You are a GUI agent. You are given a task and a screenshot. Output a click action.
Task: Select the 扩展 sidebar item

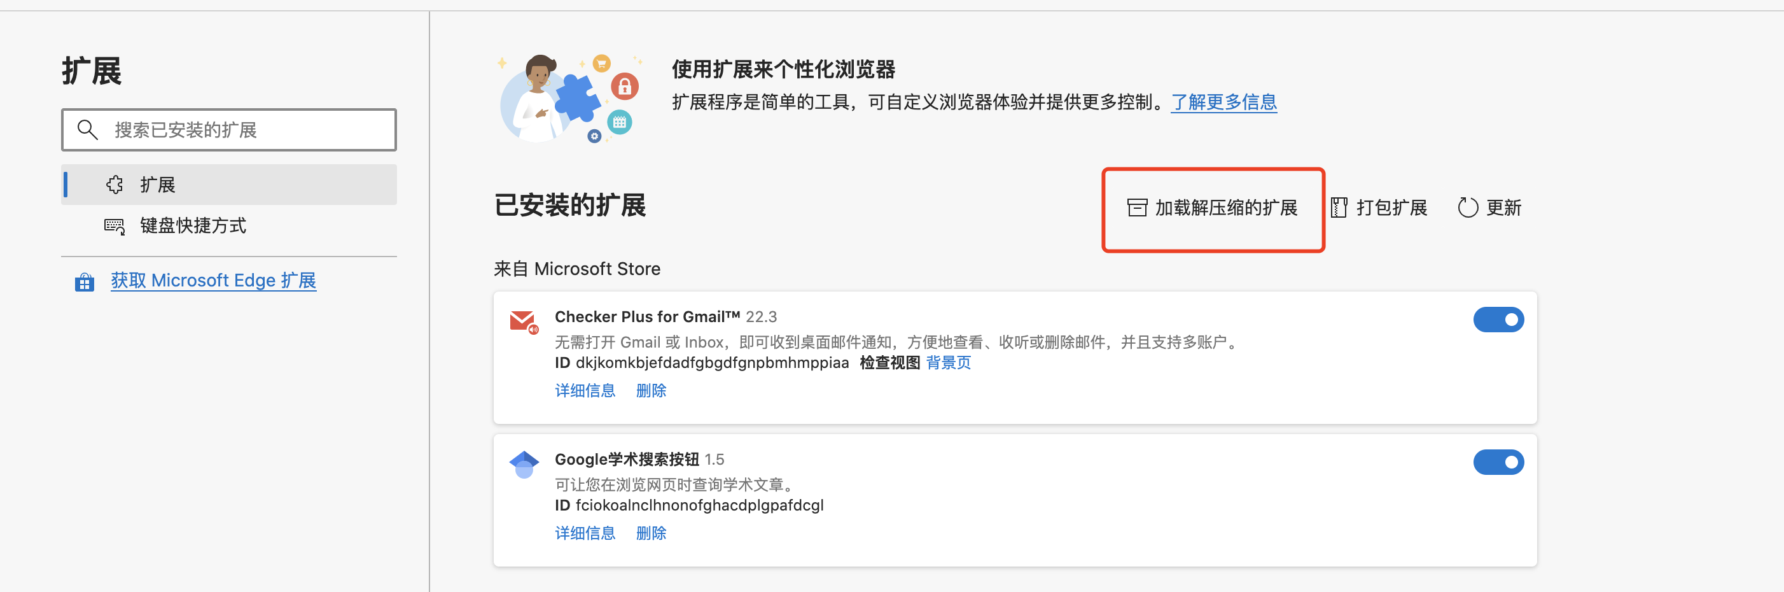tap(228, 185)
